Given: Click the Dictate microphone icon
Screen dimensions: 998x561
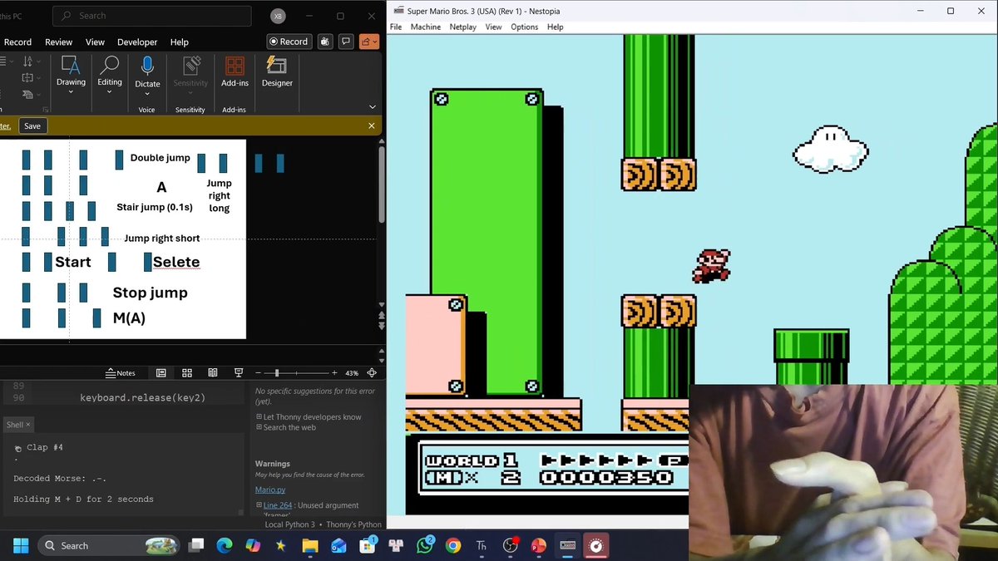Looking at the screenshot, I should (147, 66).
